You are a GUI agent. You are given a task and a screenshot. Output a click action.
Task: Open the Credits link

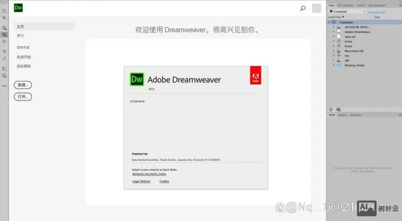pos(164,181)
